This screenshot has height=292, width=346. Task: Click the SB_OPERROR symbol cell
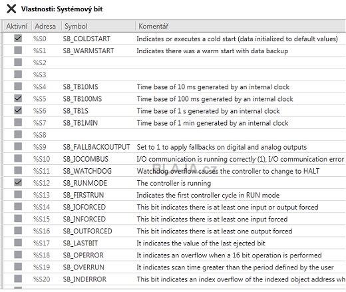click(x=83, y=255)
